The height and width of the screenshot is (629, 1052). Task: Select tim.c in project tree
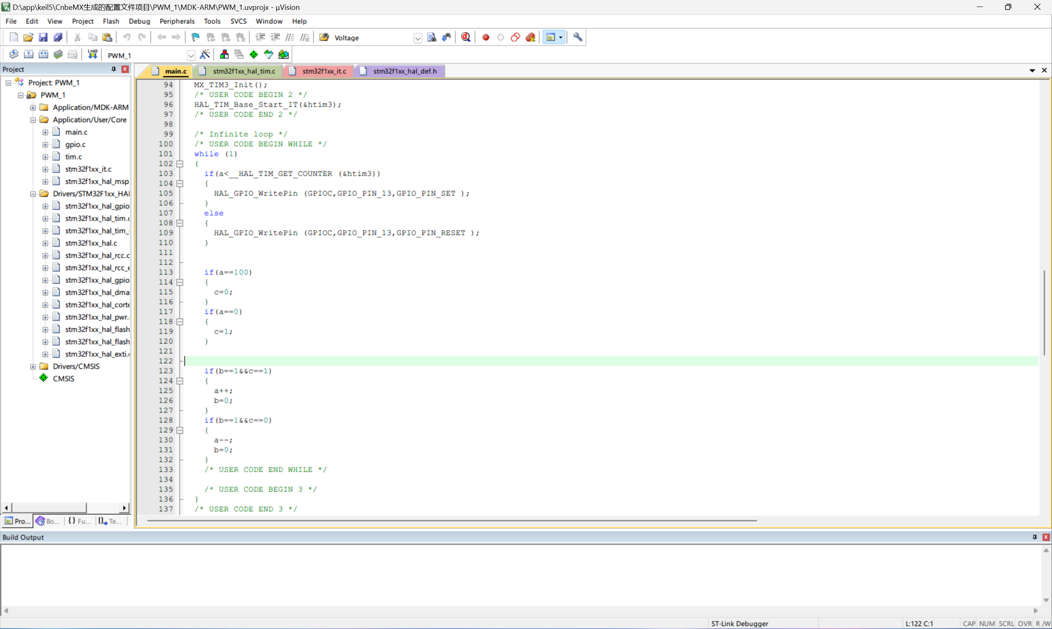[x=74, y=157]
